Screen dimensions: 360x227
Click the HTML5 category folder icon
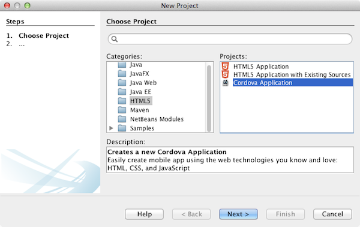[x=122, y=101]
